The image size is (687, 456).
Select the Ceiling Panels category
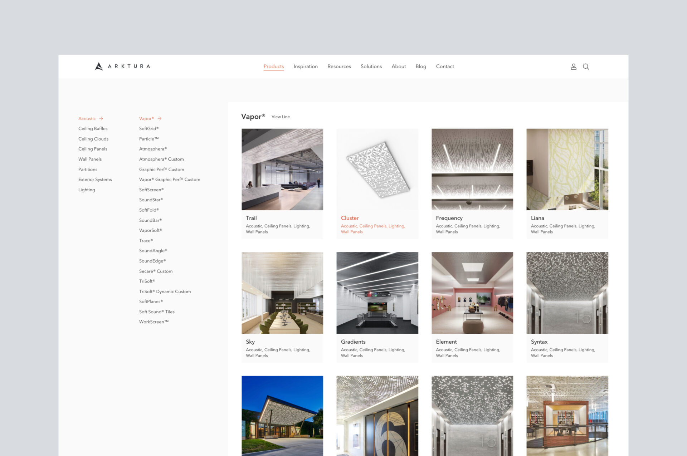tap(93, 149)
